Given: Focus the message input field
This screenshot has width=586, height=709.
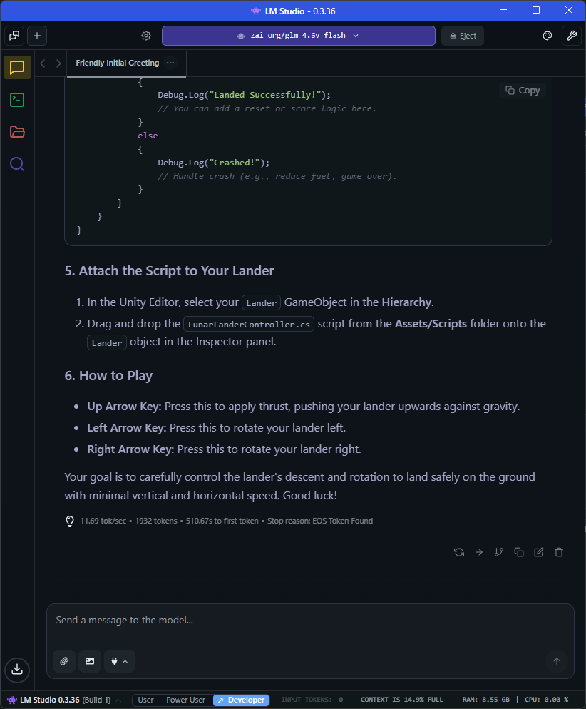Looking at the screenshot, I should [310, 621].
